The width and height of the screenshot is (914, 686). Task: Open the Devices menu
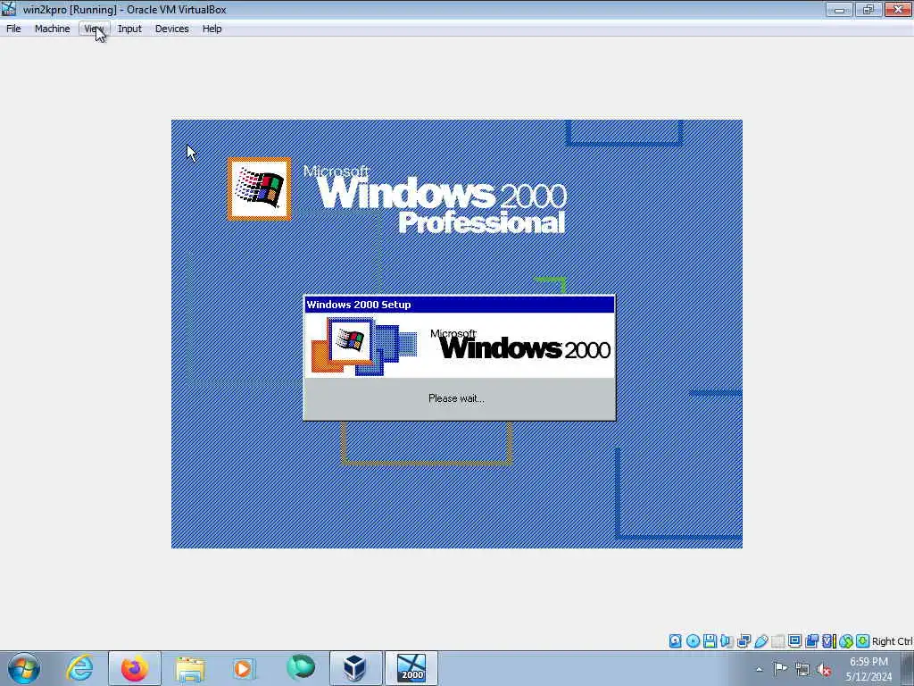pyautogui.click(x=171, y=29)
